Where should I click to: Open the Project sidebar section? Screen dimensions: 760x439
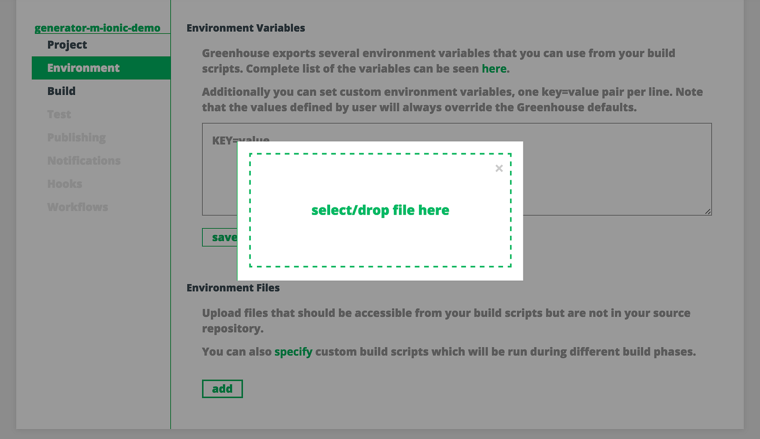[67, 45]
